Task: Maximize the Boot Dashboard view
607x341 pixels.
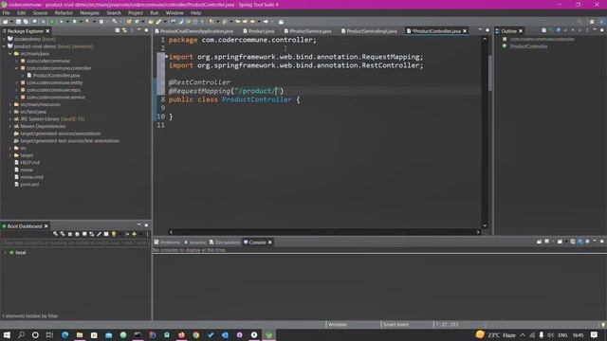Action: 146,225
